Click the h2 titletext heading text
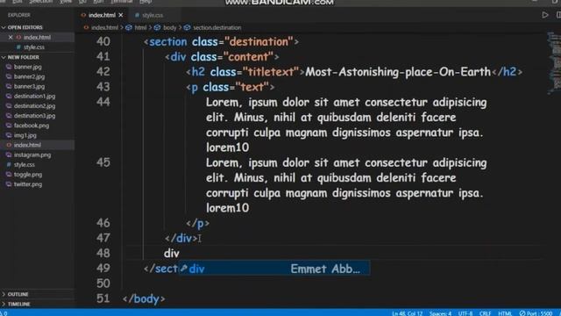 [398, 72]
